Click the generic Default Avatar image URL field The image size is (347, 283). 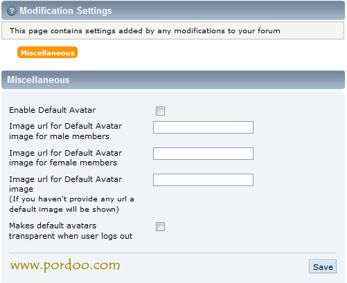tap(203, 180)
